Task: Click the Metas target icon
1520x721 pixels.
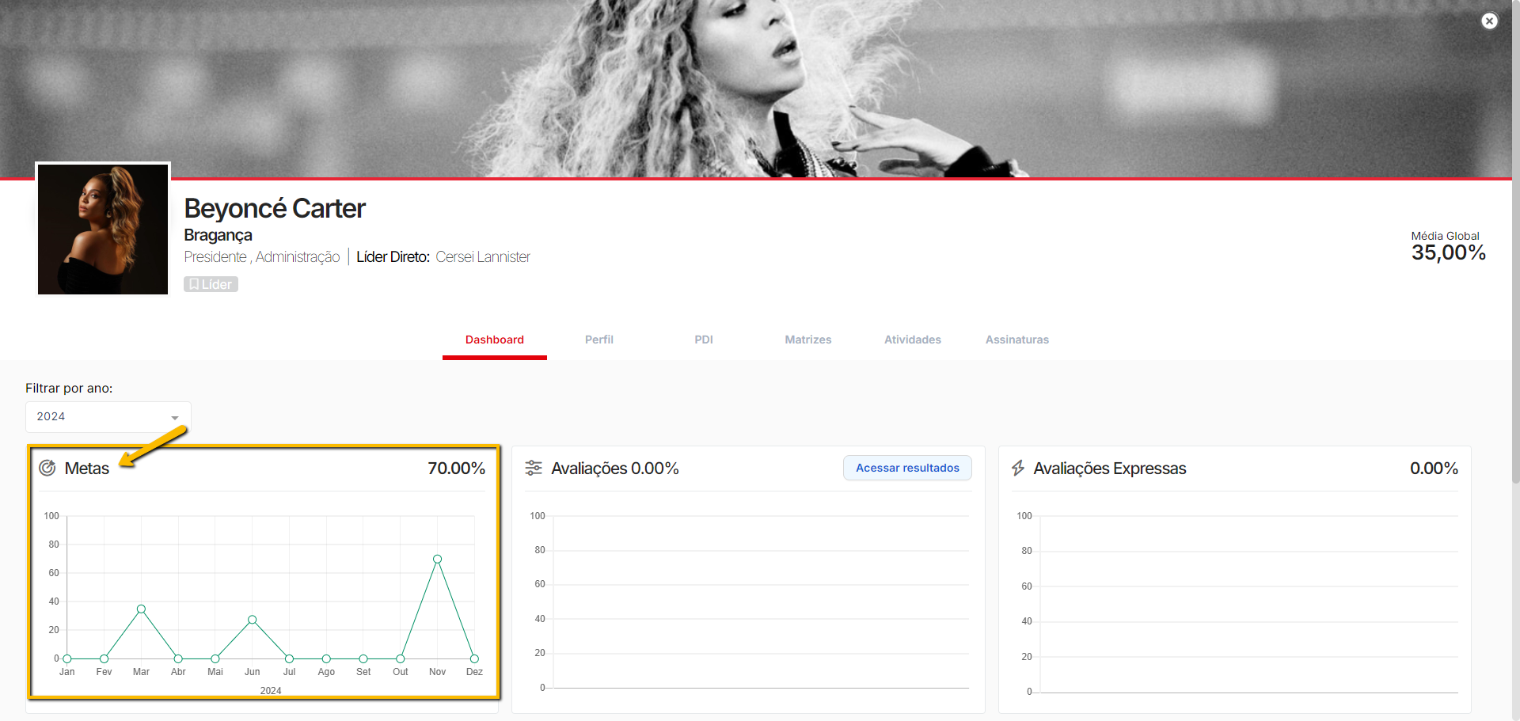Action: [x=47, y=468]
